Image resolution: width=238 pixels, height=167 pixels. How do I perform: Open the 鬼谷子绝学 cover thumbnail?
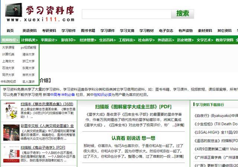(x=11, y=154)
